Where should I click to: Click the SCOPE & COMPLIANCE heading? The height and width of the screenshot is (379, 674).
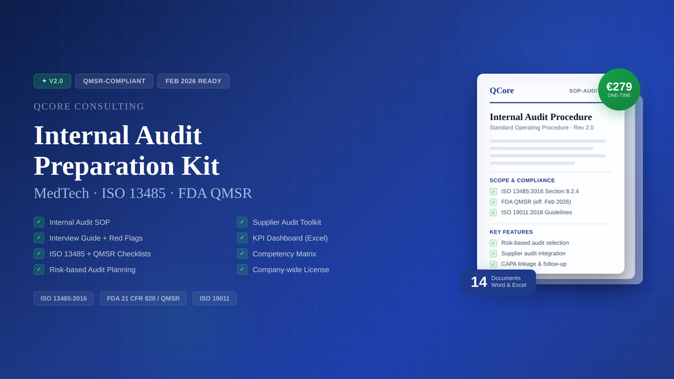tap(522, 180)
